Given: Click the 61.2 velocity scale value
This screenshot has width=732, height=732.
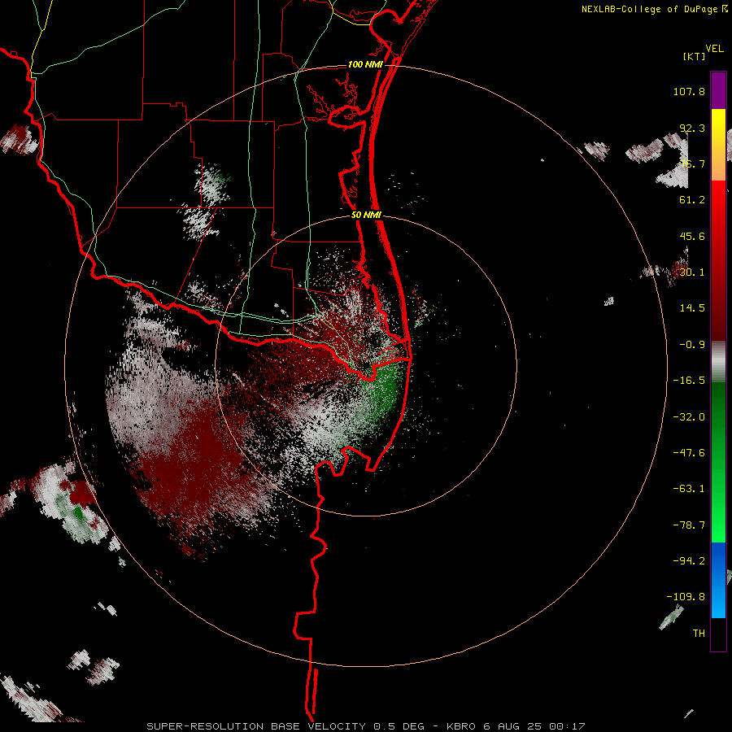Looking at the screenshot, I should coord(692,200).
